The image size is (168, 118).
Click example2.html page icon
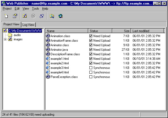[48, 63]
